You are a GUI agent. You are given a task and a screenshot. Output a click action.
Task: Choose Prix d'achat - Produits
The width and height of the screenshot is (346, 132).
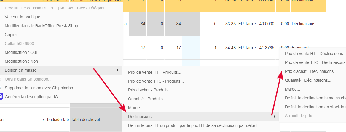(x=150, y=90)
